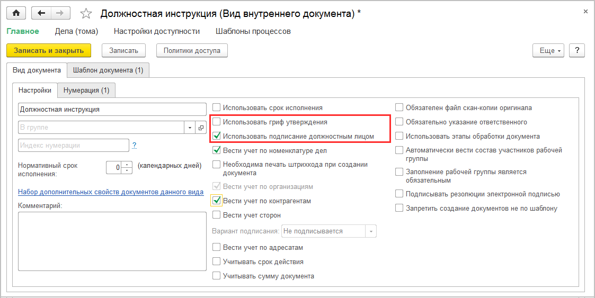Open the 'Нумерация (1)' tab

point(86,90)
